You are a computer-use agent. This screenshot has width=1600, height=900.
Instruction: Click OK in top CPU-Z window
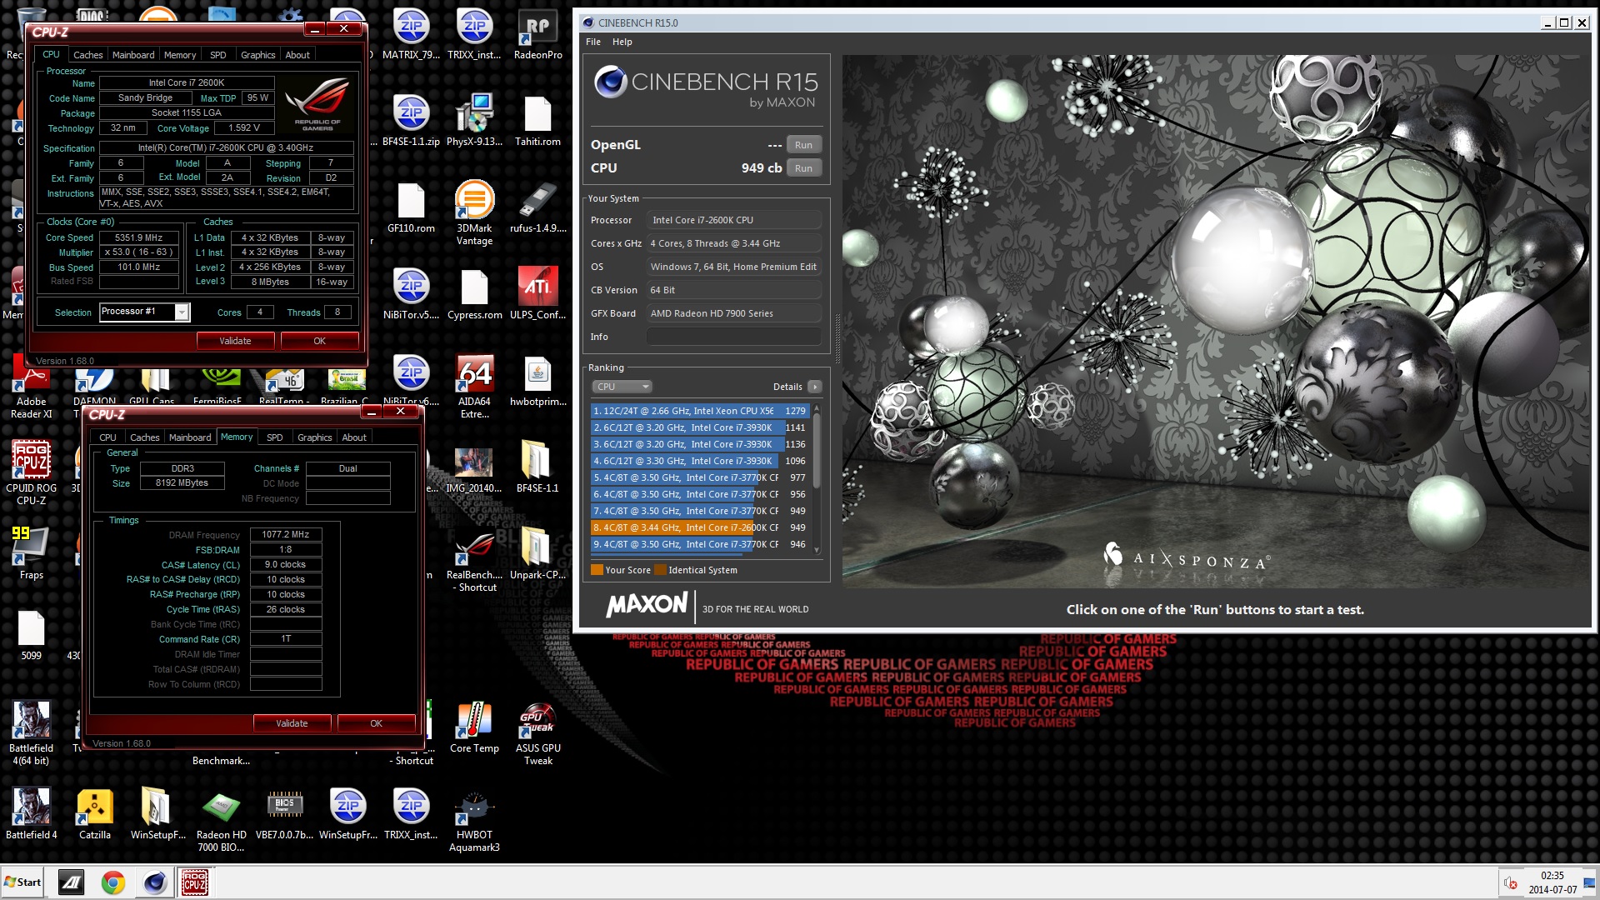(x=320, y=341)
